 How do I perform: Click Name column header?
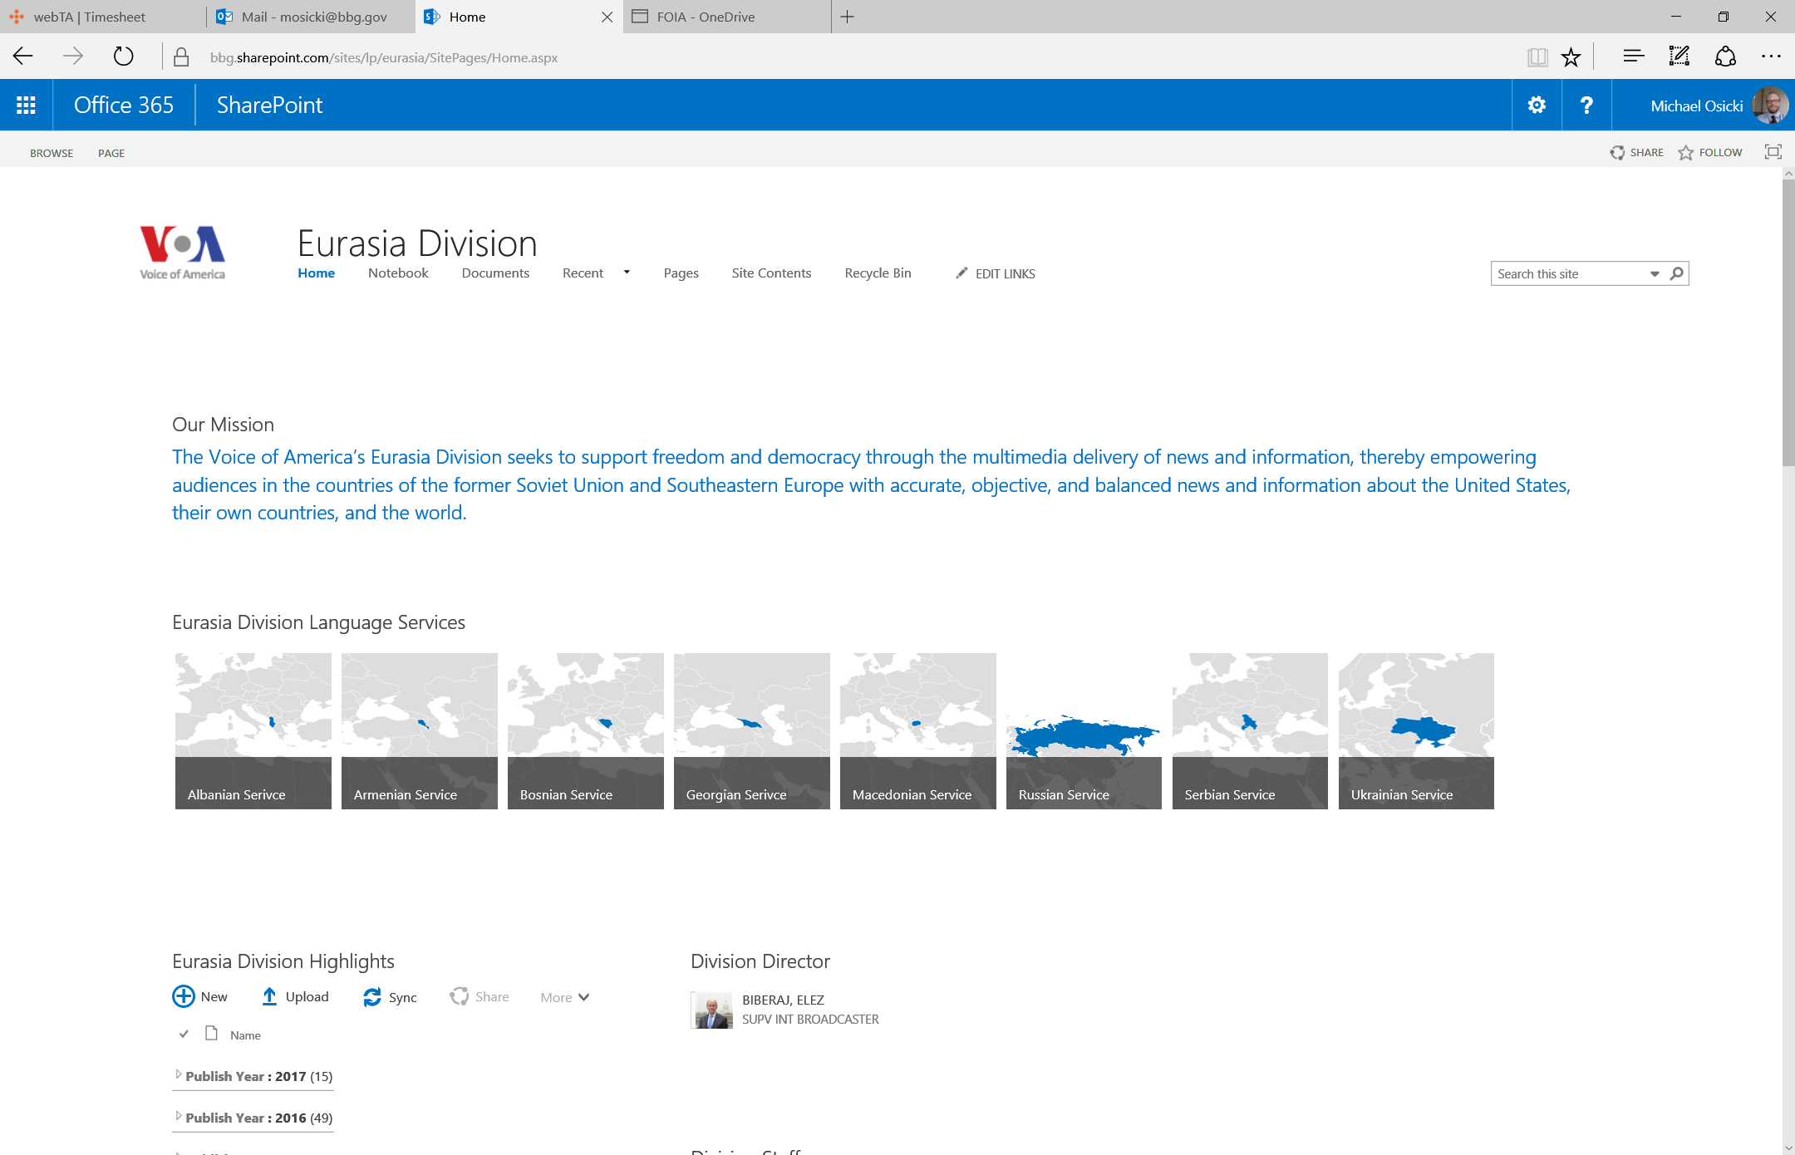coord(245,1035)
